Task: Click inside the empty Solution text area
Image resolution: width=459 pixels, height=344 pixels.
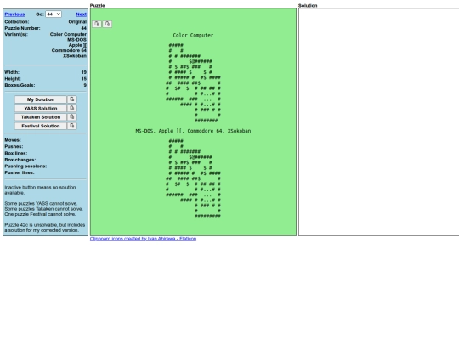Action: tap(379, 121)
